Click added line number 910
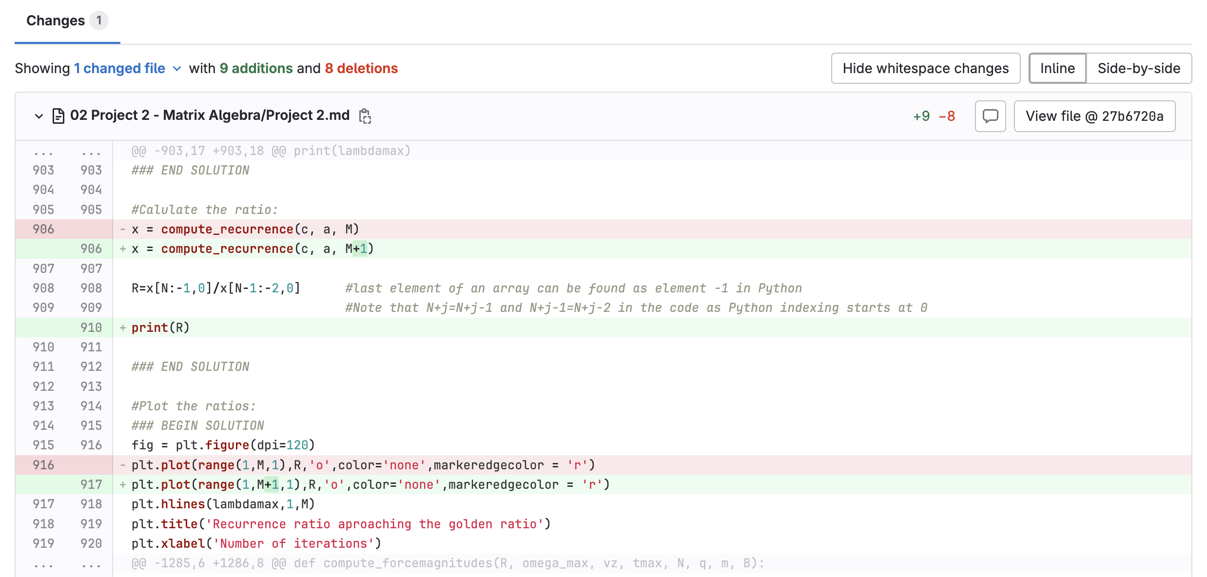The image size is (1207, 577). pyautogui.click(x=91, y=327)
